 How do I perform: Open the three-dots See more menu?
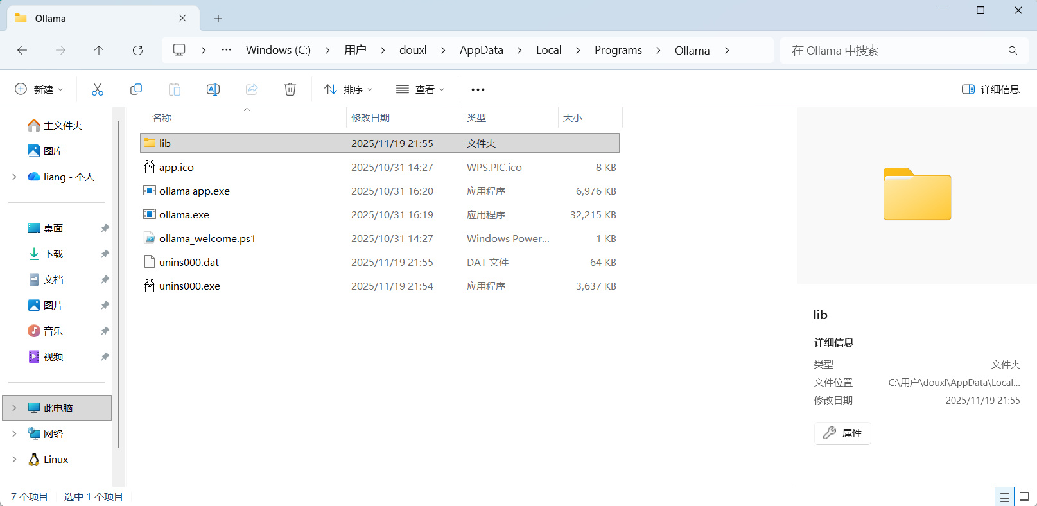478,89
